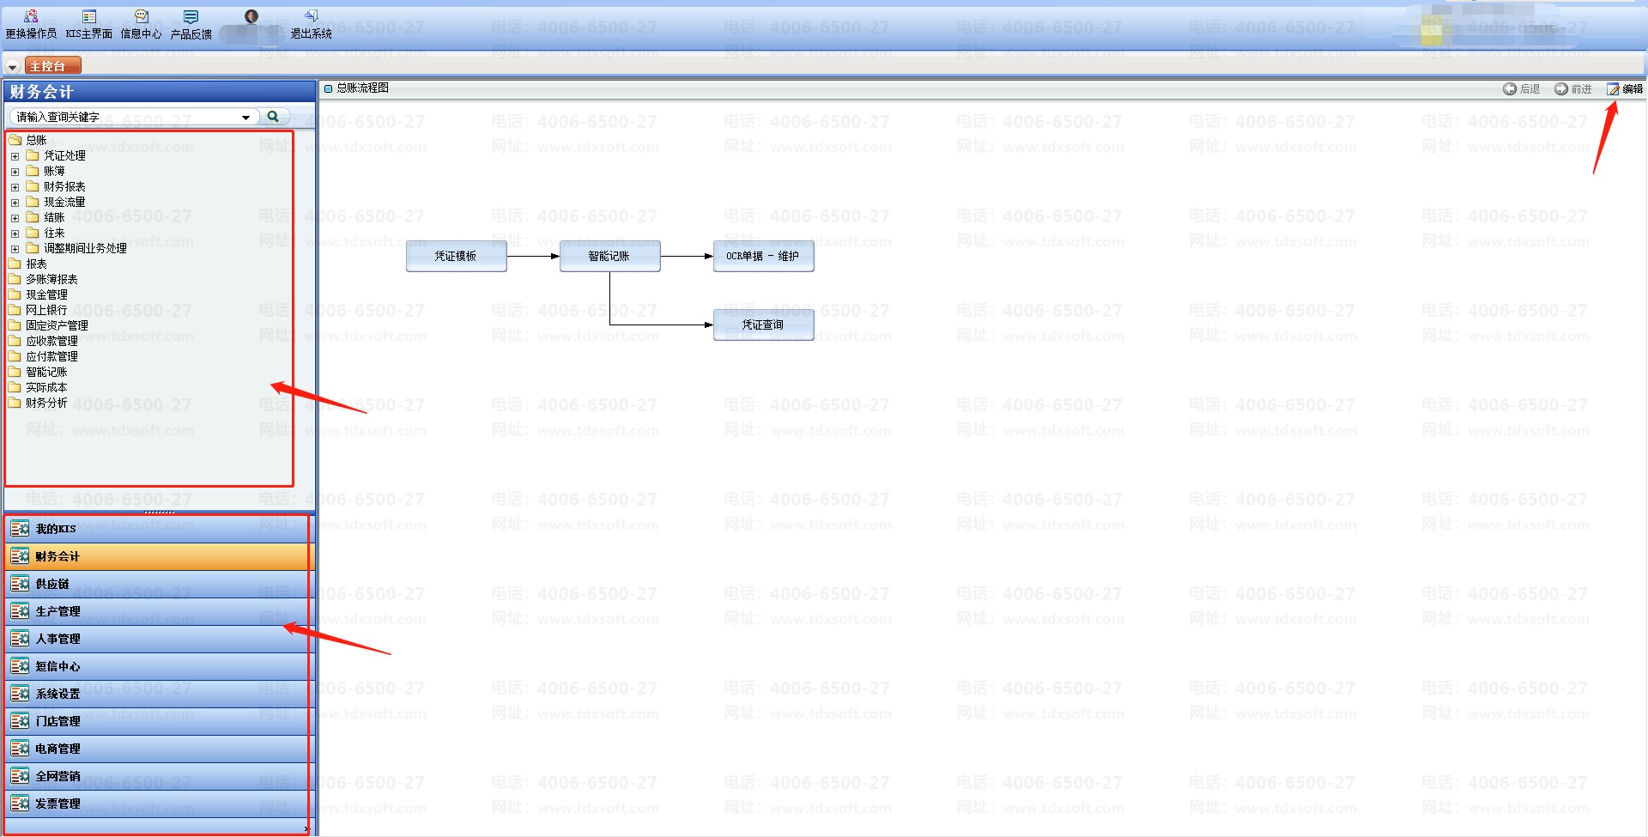Open the 短信中心 module
Image resolution: width=1648 pixels, height=837 pixels.
click(x=160, y=666)
